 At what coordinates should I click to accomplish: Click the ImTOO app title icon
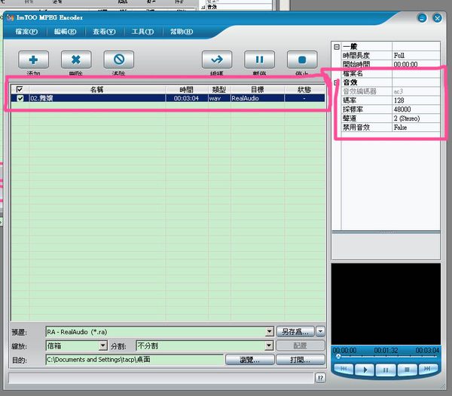click(10, 18)
